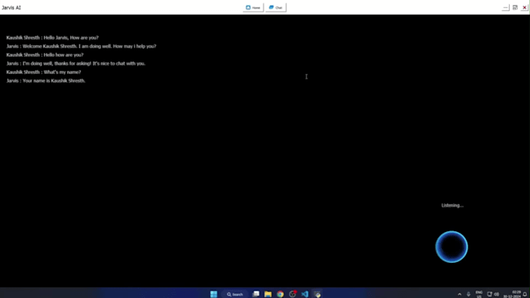Screen dimensions: 530x298
Task: Click the taskbar Search box
Action: click(x=235, y=294)
